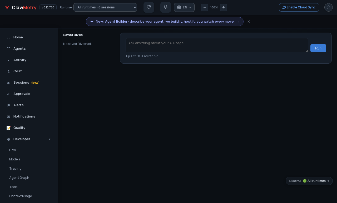Open Cost page in sidebar
The image size is (337, 203).
pyautogui.click(x=29, y=71)
